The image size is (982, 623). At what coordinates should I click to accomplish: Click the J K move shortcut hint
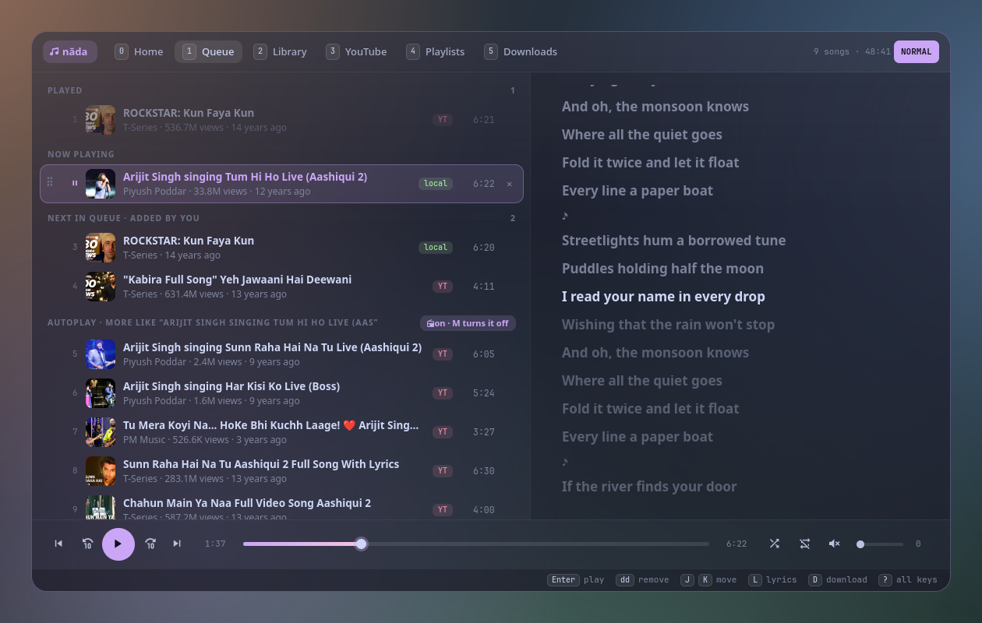coord(708,579)
